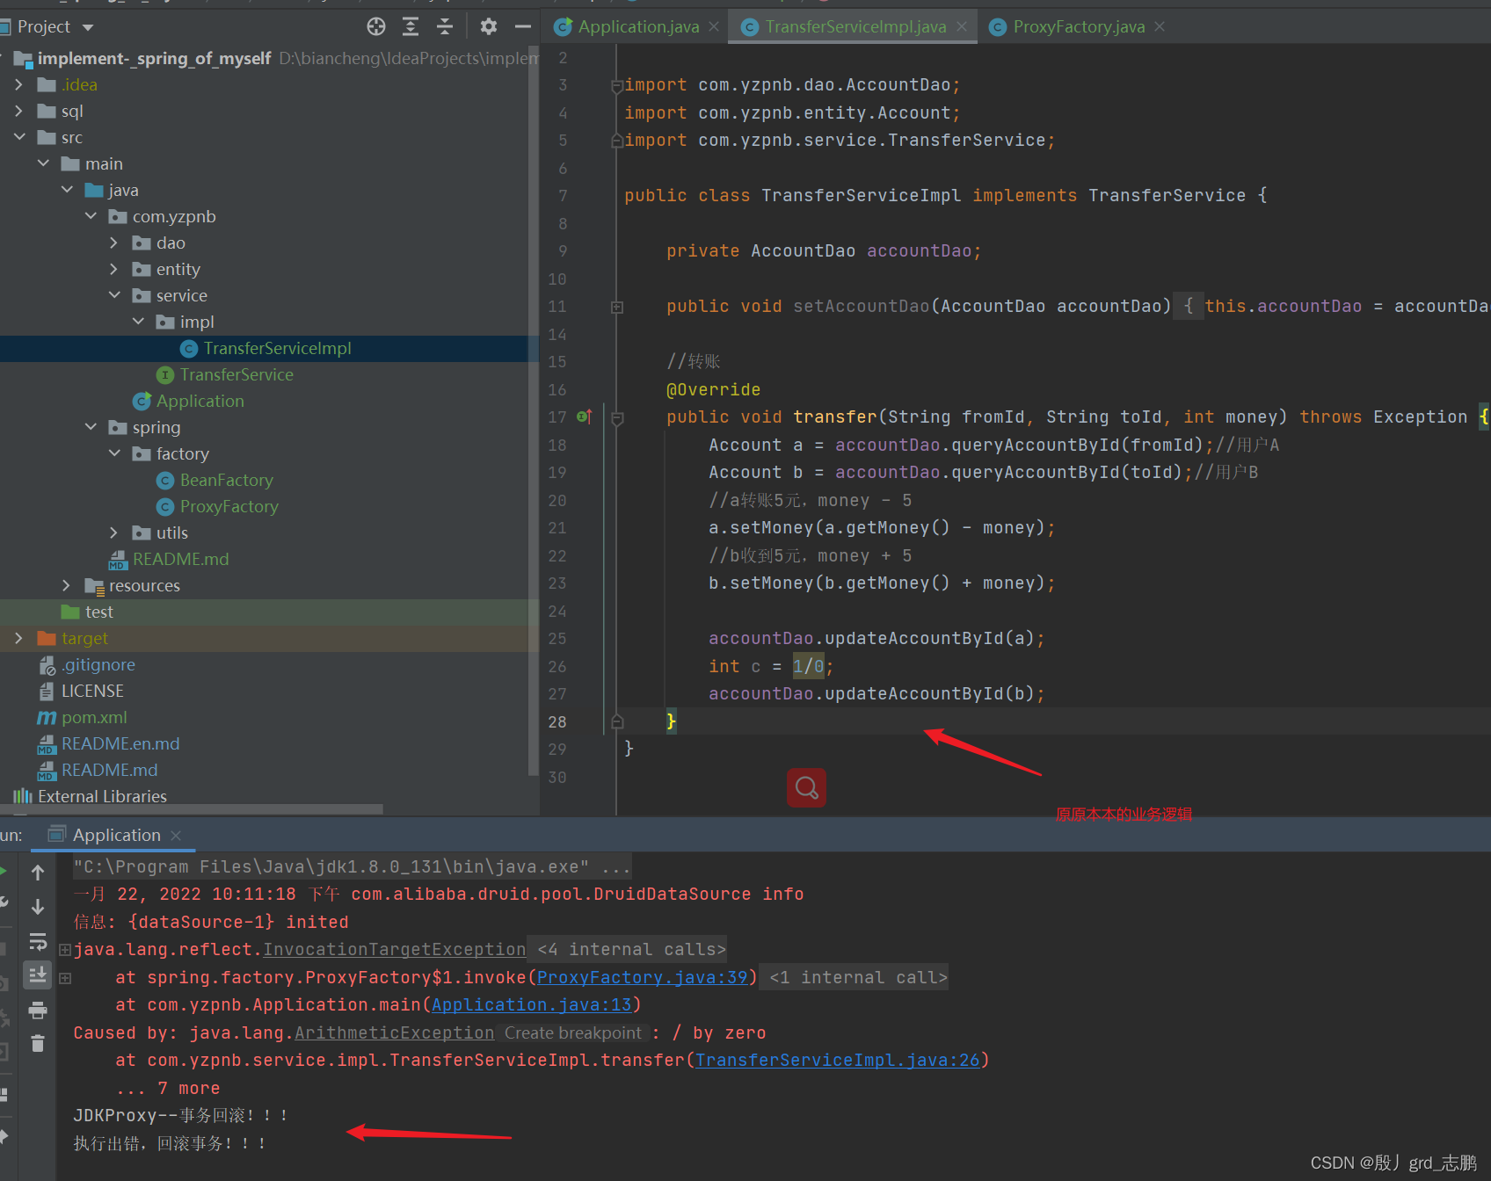1491x1181 pixels.
Task: Expand the InvocationTargetException stack fold
Action: pos(65,950)
